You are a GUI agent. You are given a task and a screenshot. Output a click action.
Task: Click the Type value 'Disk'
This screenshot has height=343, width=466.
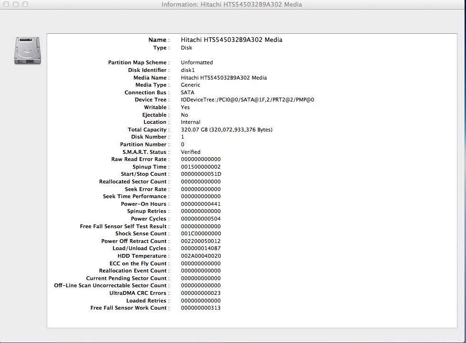pos(186,48)
